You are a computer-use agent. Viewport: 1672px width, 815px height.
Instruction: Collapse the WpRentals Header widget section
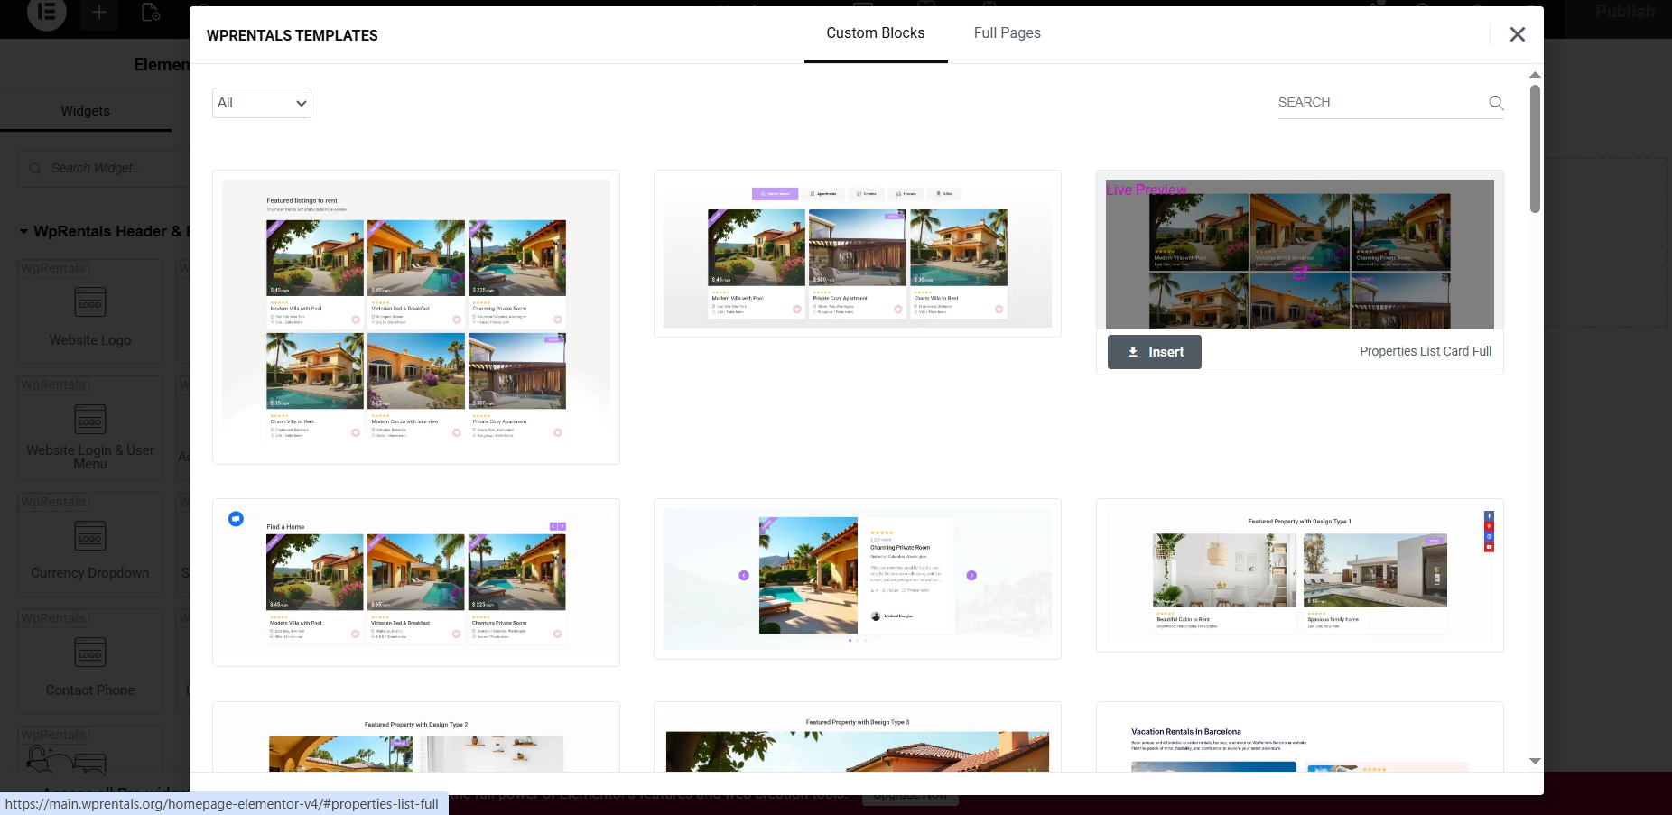pos(24,232)
